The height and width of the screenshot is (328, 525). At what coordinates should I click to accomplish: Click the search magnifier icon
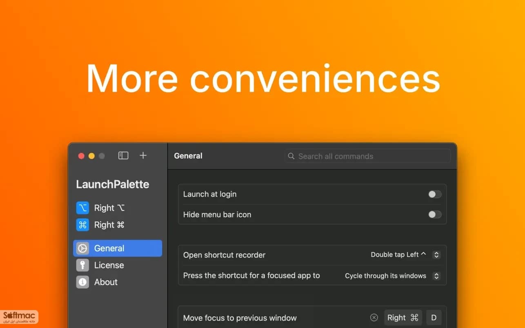[x=291, y=156]
